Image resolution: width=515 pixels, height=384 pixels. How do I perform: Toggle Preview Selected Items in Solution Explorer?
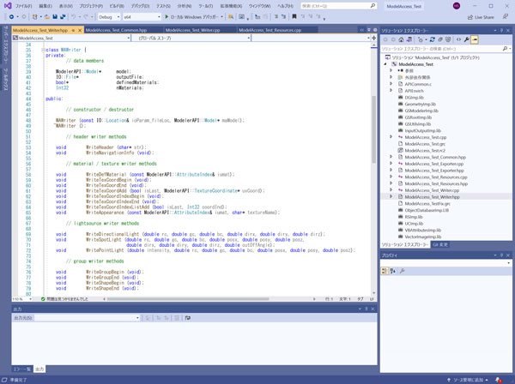(476, 39)
